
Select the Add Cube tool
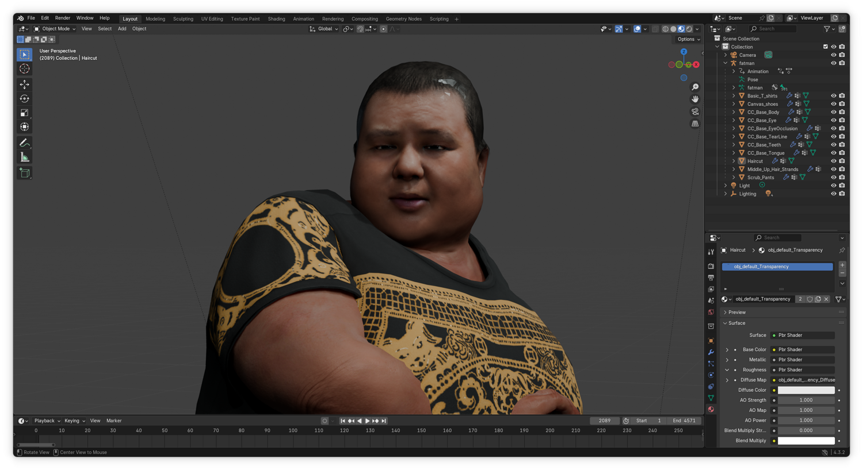pos(24,173)
